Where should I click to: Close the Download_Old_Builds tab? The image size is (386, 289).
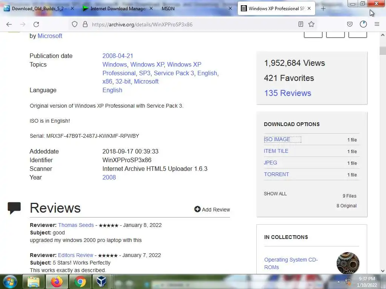coord(72,8)
